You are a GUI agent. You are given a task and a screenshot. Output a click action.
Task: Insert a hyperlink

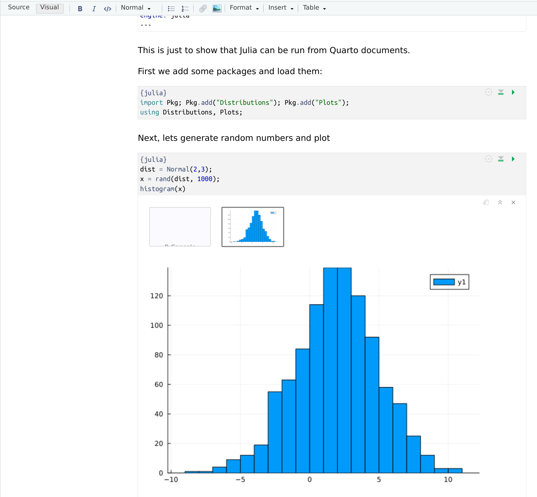pyautogui.click(x=203, y=9)
